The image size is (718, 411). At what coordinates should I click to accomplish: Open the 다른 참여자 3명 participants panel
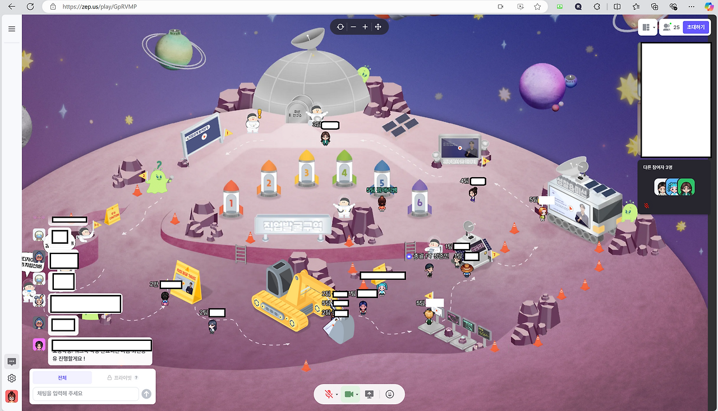pyautogui.click(x=674, y=187)
